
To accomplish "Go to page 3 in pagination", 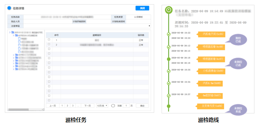I will (x=73, y=106).
